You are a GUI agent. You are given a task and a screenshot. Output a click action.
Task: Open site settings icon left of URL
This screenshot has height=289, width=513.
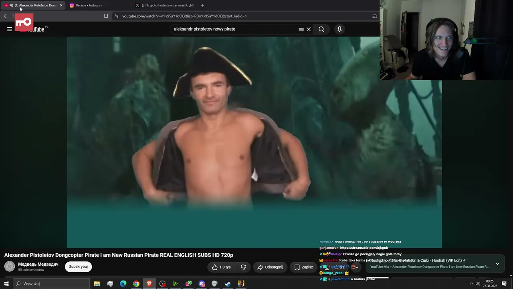[x=116, y=16]
